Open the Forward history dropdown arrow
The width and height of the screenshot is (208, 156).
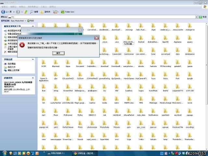coord(22,12)
